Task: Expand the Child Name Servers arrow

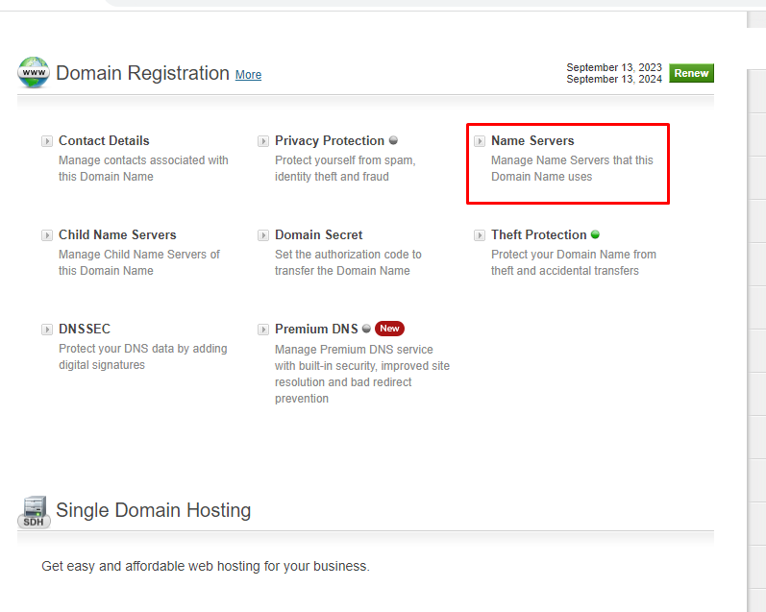Action: (47, 235)
